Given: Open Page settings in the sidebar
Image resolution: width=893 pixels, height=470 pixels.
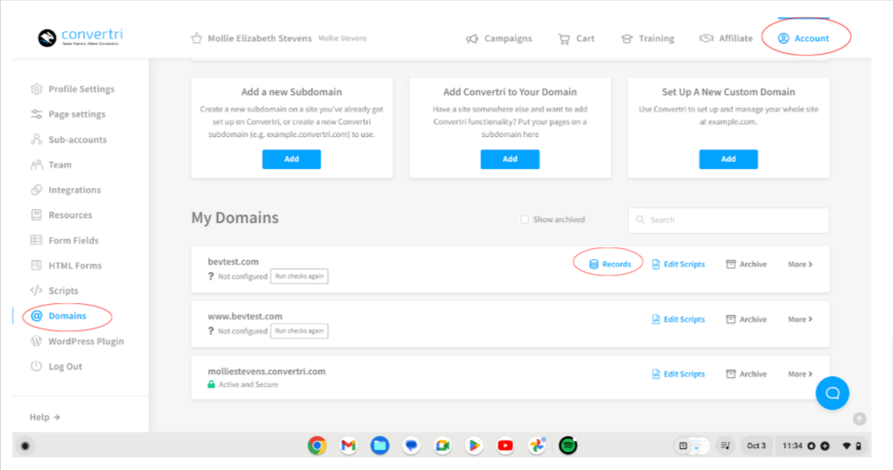Looking at the screenshot, I should [x=68, y=114].
